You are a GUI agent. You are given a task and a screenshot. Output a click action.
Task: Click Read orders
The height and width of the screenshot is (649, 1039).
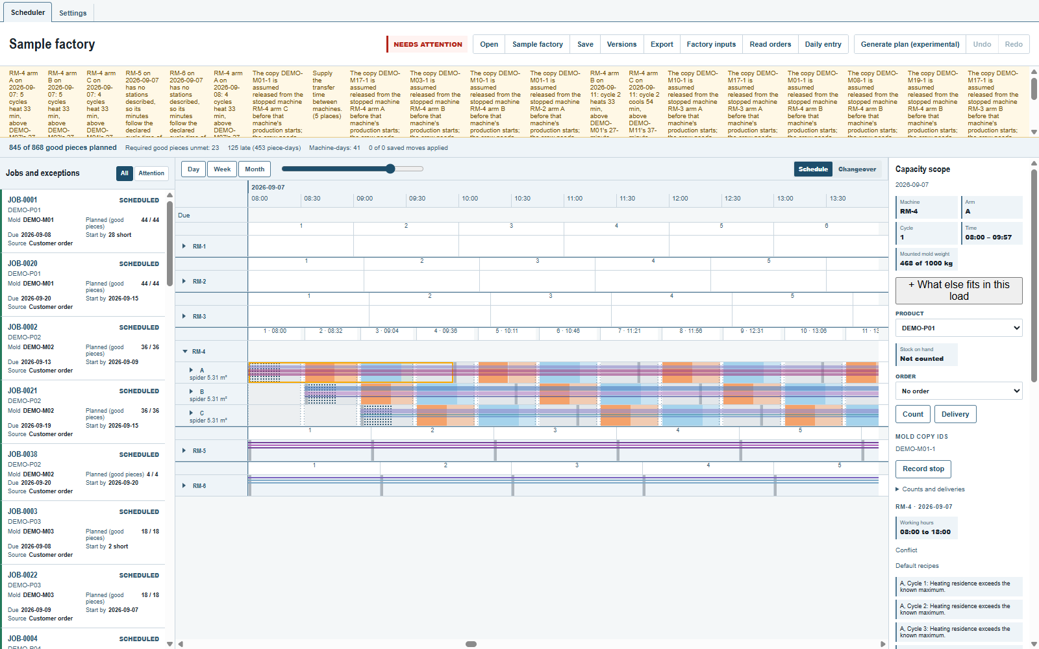pos(770,44)
